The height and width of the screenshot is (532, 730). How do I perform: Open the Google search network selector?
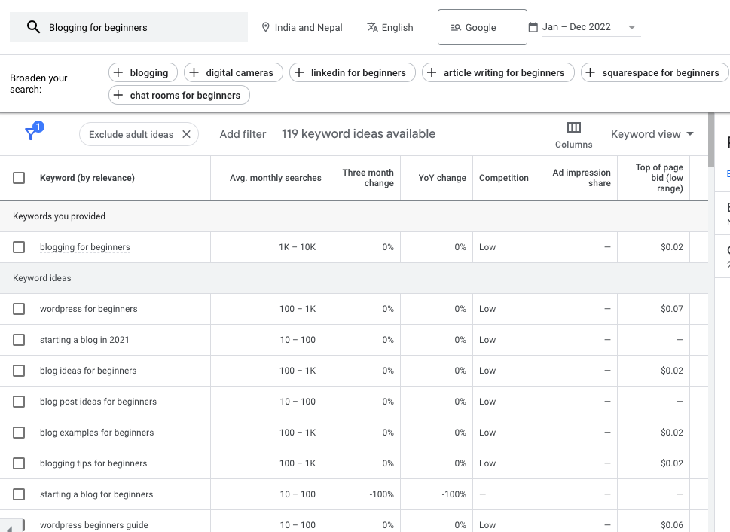click(x=482, y=27)
